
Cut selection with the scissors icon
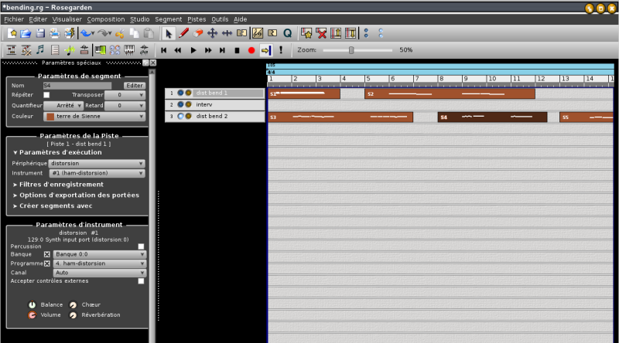[120, 33]
